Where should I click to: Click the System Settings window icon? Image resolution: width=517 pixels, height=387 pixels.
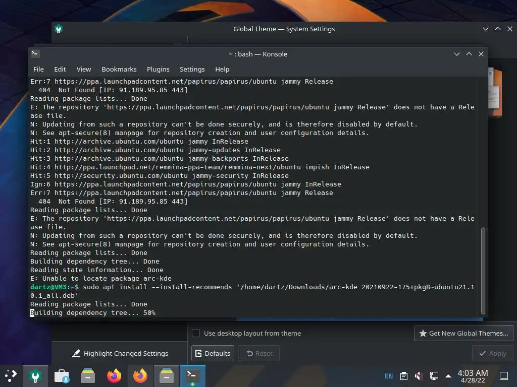59,29
